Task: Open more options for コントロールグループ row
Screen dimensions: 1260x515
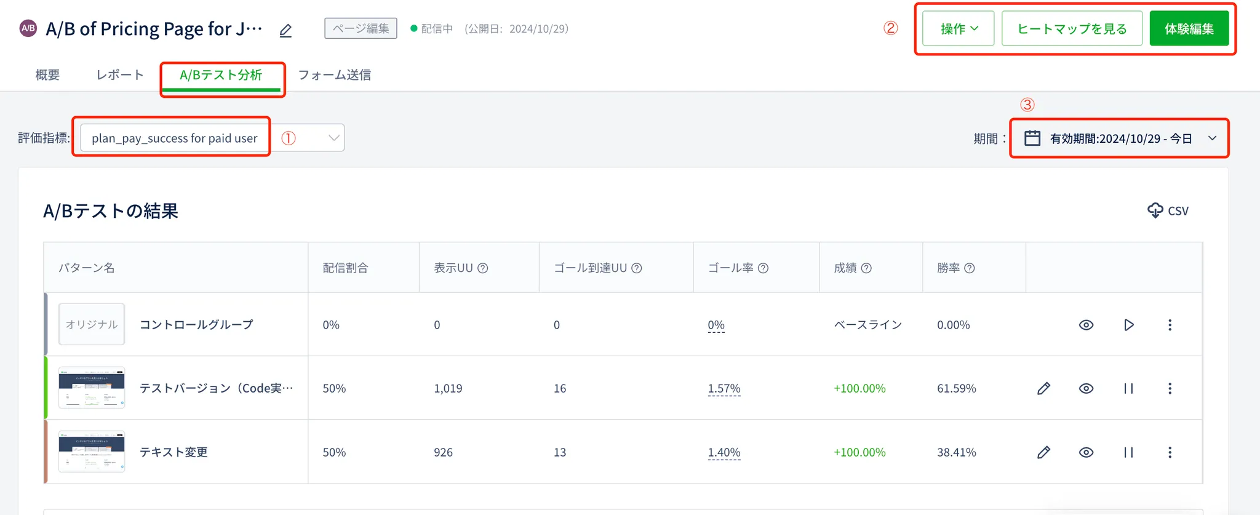Action: coord(1170,325)
